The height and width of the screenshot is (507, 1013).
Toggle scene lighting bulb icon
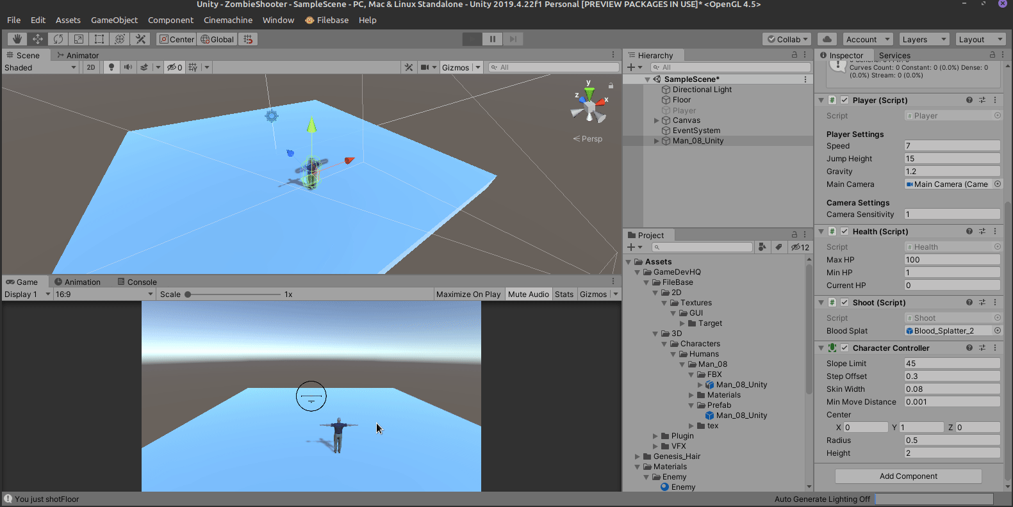pos(111,67)
